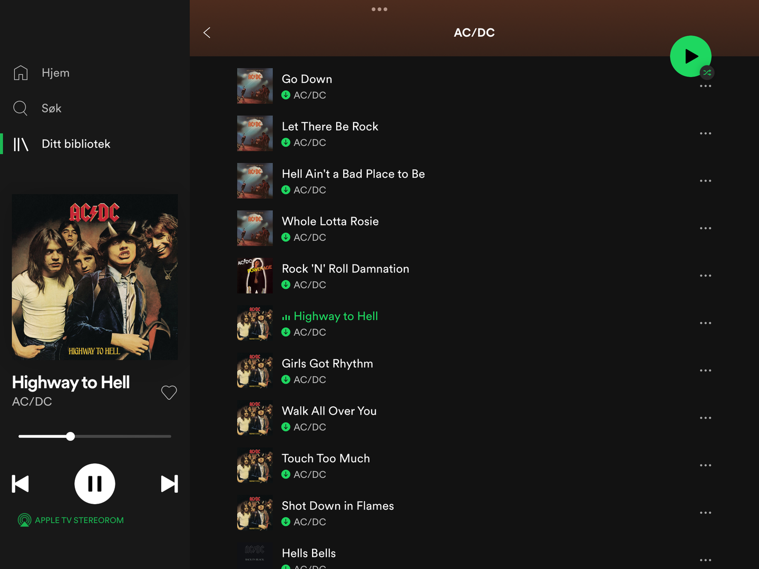
Task: Click artist AC/DC under Girls Got Rhythm
Action: tap(310, 379)
